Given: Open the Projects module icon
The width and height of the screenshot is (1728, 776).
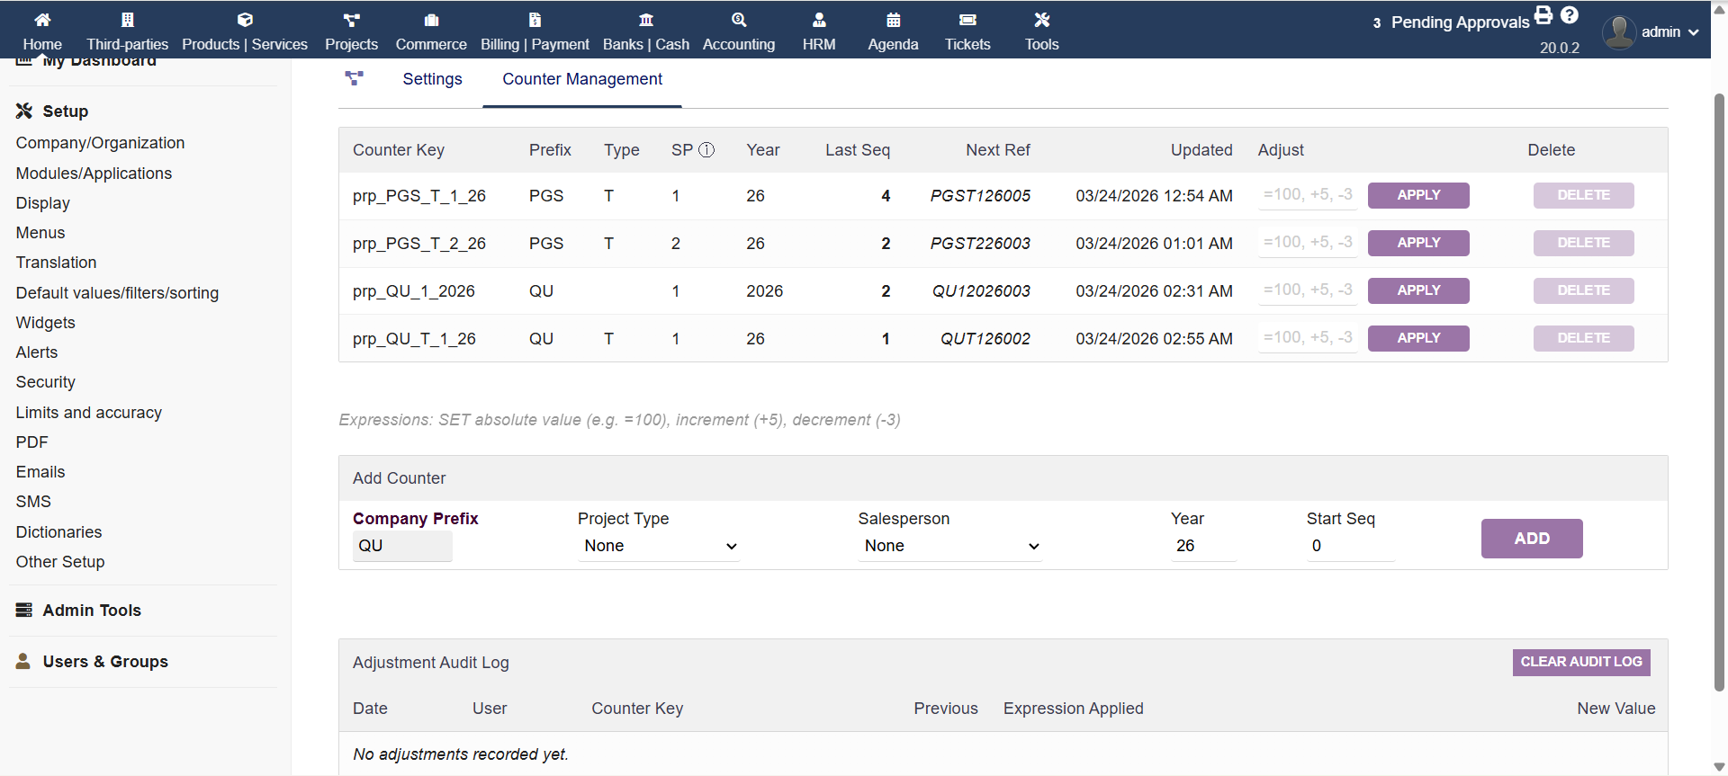Looking at the screenshot, I should click(351, 20).
